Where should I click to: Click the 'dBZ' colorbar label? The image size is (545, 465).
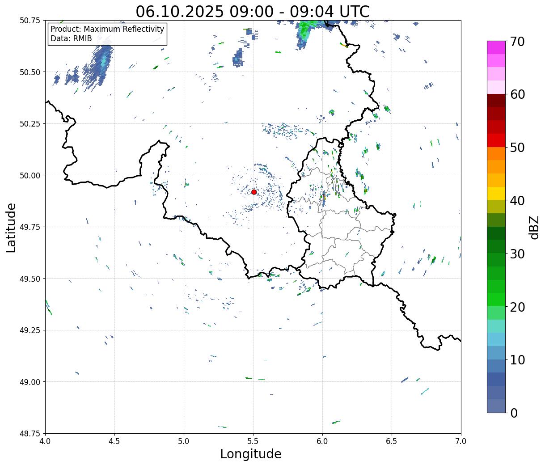click(534, 227)
